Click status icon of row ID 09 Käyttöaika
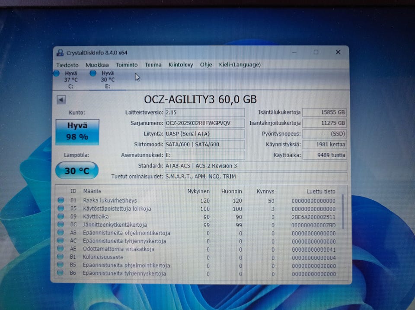Screen dimensions: 415x310 tap(61, 216)
